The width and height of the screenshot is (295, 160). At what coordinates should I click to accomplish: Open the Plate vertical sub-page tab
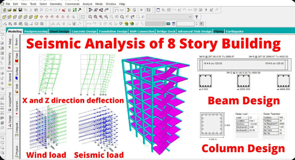point(16,58)
